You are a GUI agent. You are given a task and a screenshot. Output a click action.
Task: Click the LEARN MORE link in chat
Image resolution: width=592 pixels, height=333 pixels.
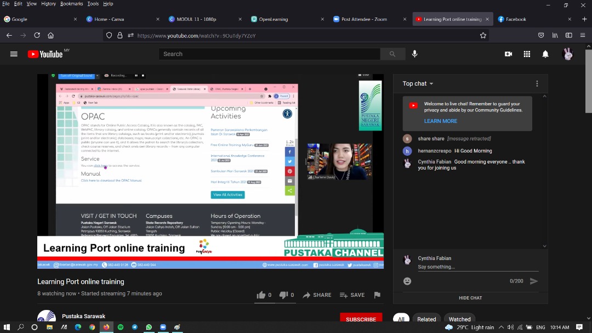[x=441, y=121]
